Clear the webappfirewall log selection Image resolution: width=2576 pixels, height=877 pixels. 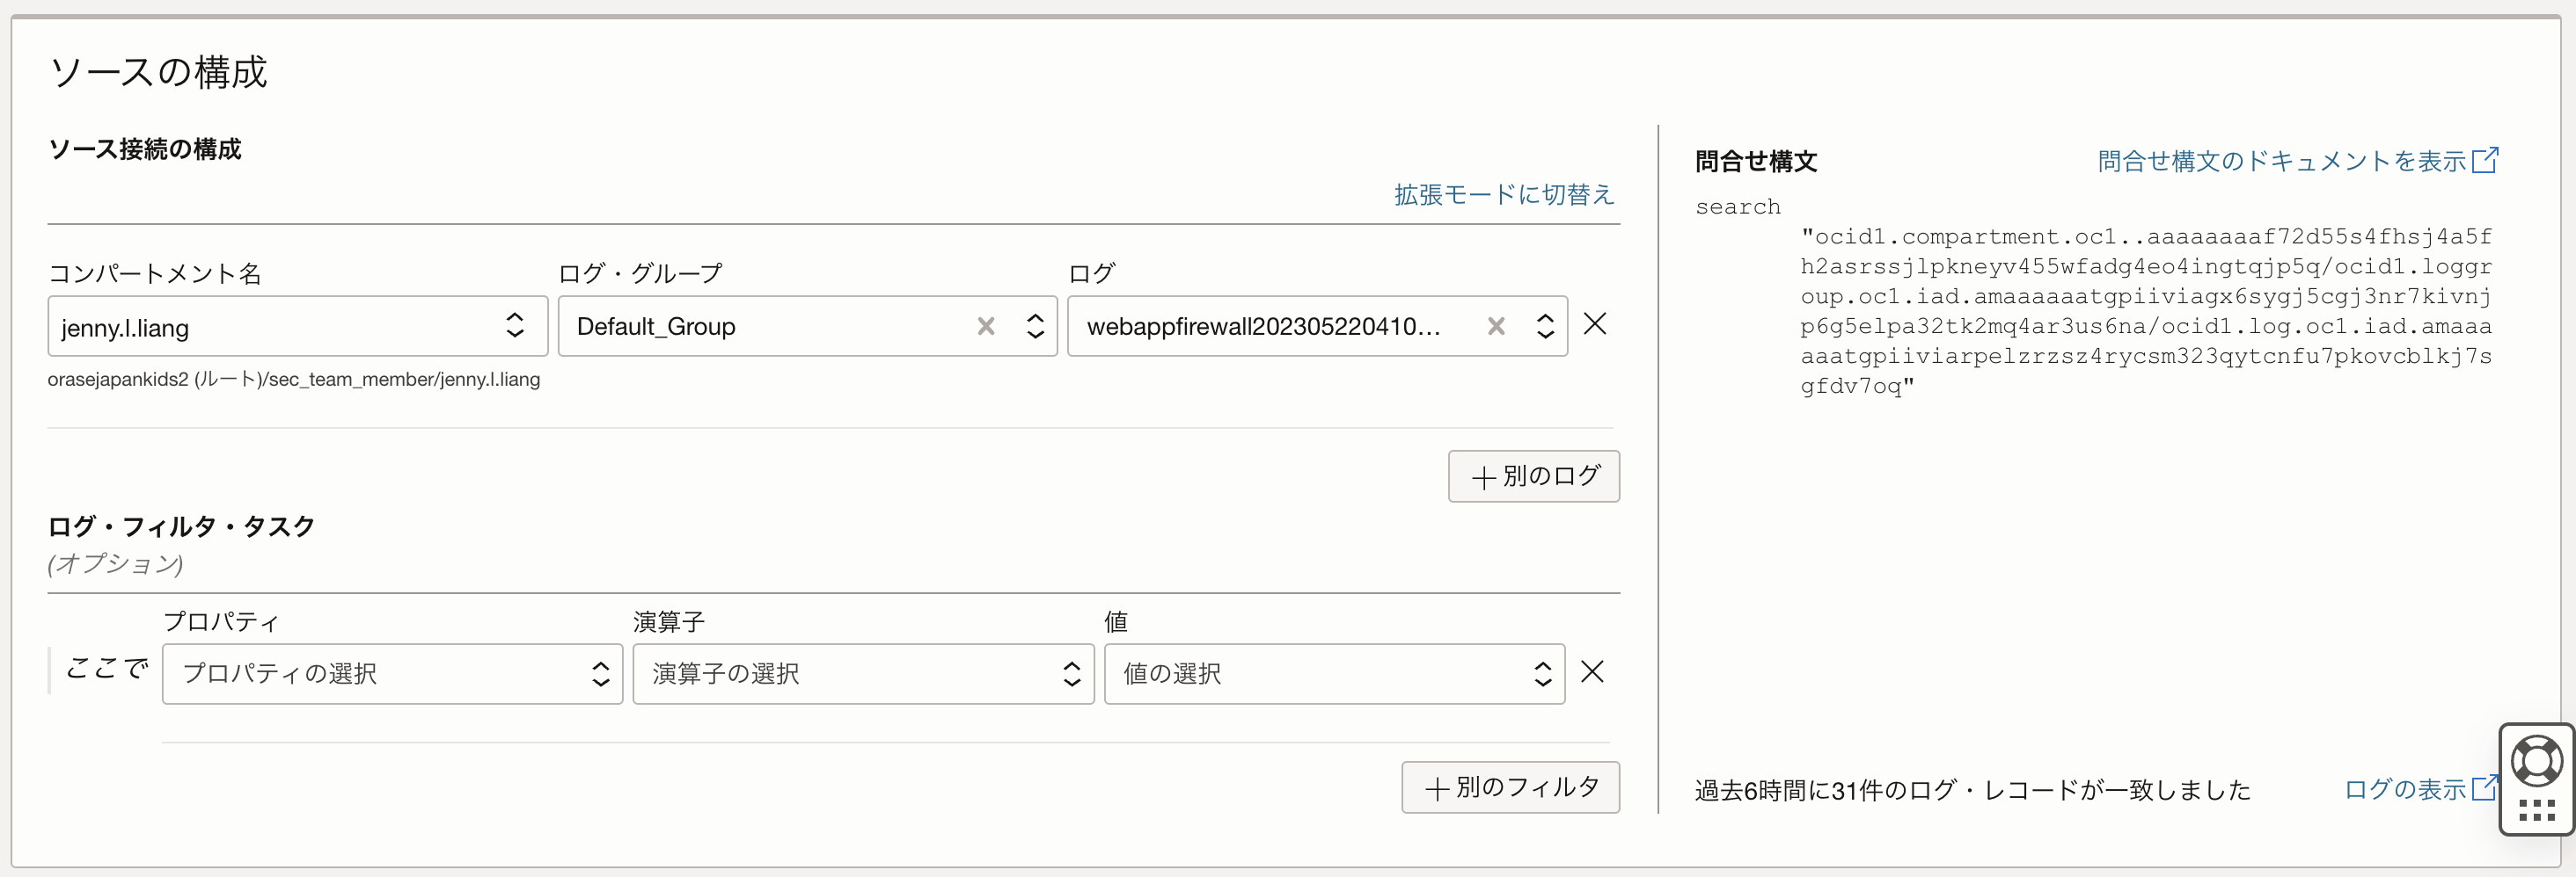click(1496, 327)
